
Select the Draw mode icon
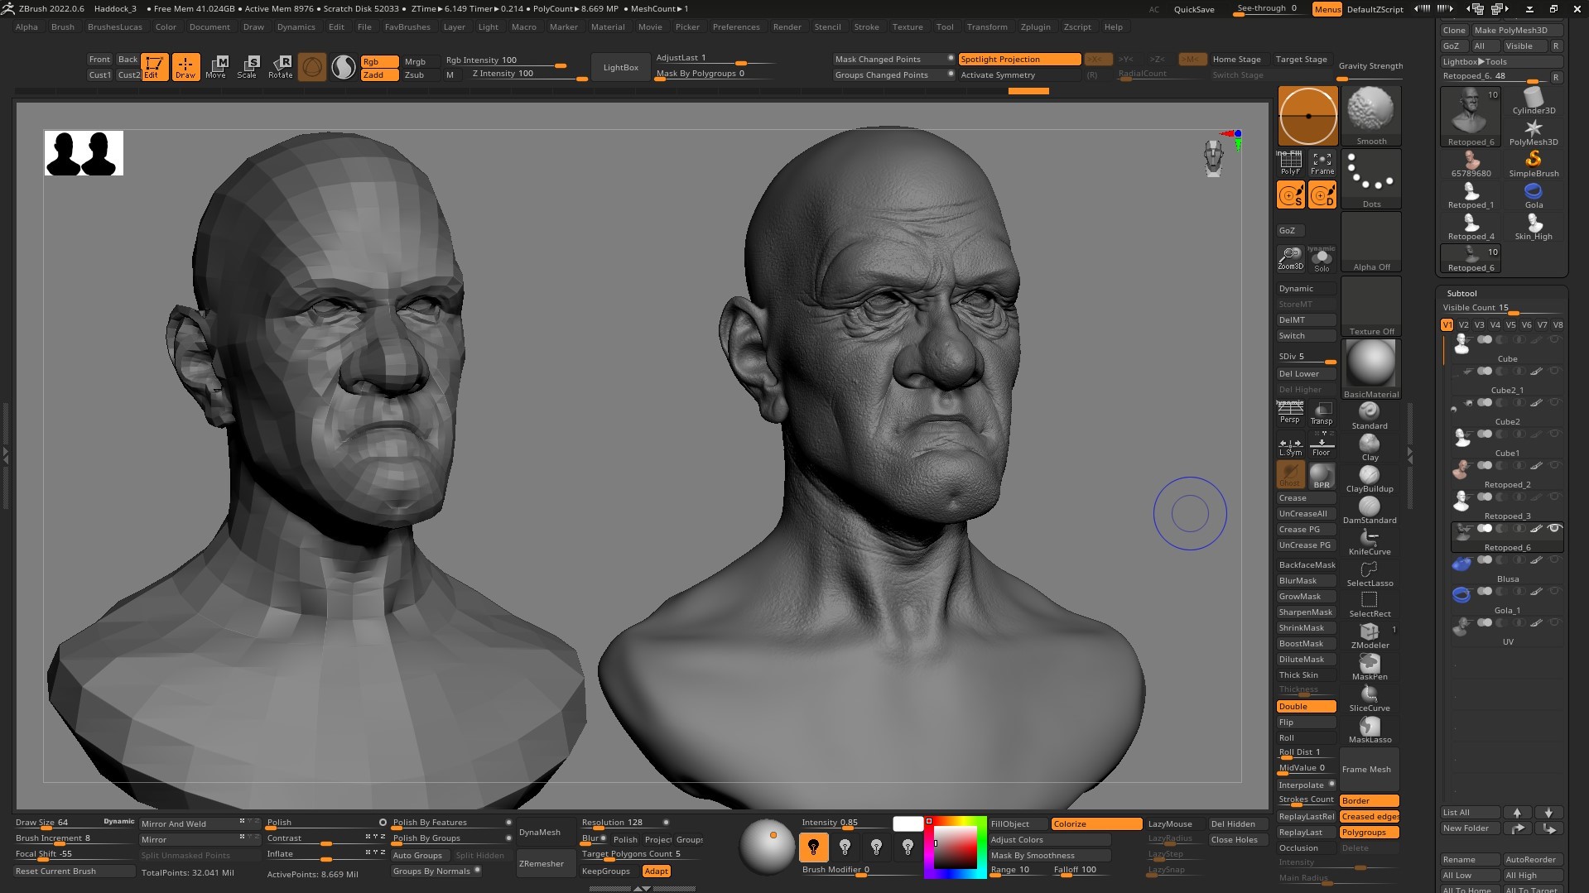[x=185, y=67]
